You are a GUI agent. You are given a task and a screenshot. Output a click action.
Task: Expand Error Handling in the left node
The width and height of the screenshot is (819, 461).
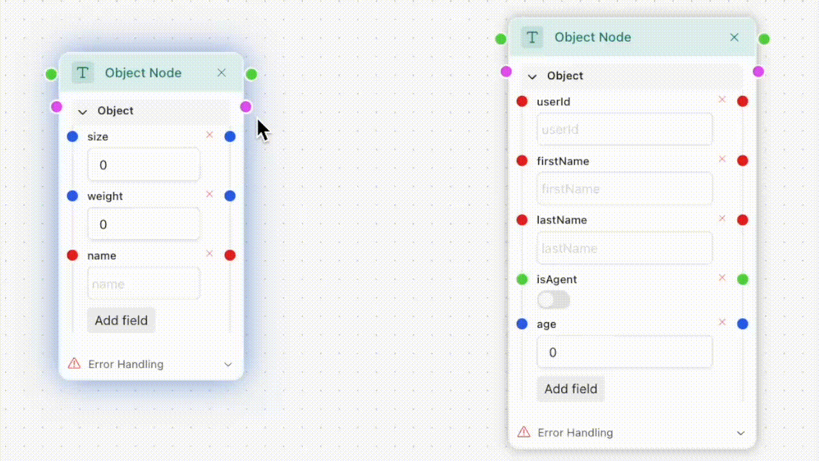coord(228,364)
